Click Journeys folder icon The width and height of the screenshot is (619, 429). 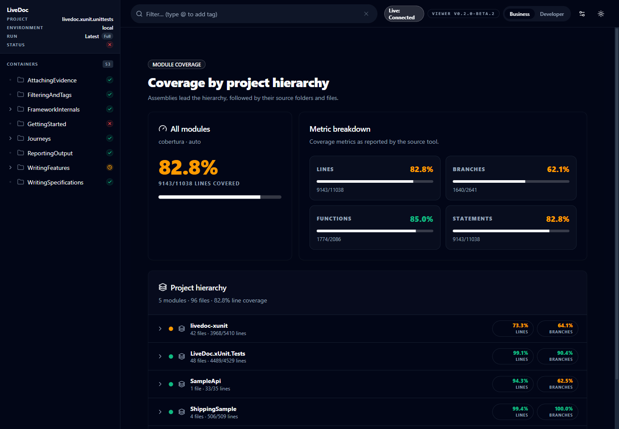point(21,138)
